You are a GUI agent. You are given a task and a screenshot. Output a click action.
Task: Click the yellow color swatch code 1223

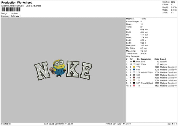pyautogui.click(x=134, y=67)
